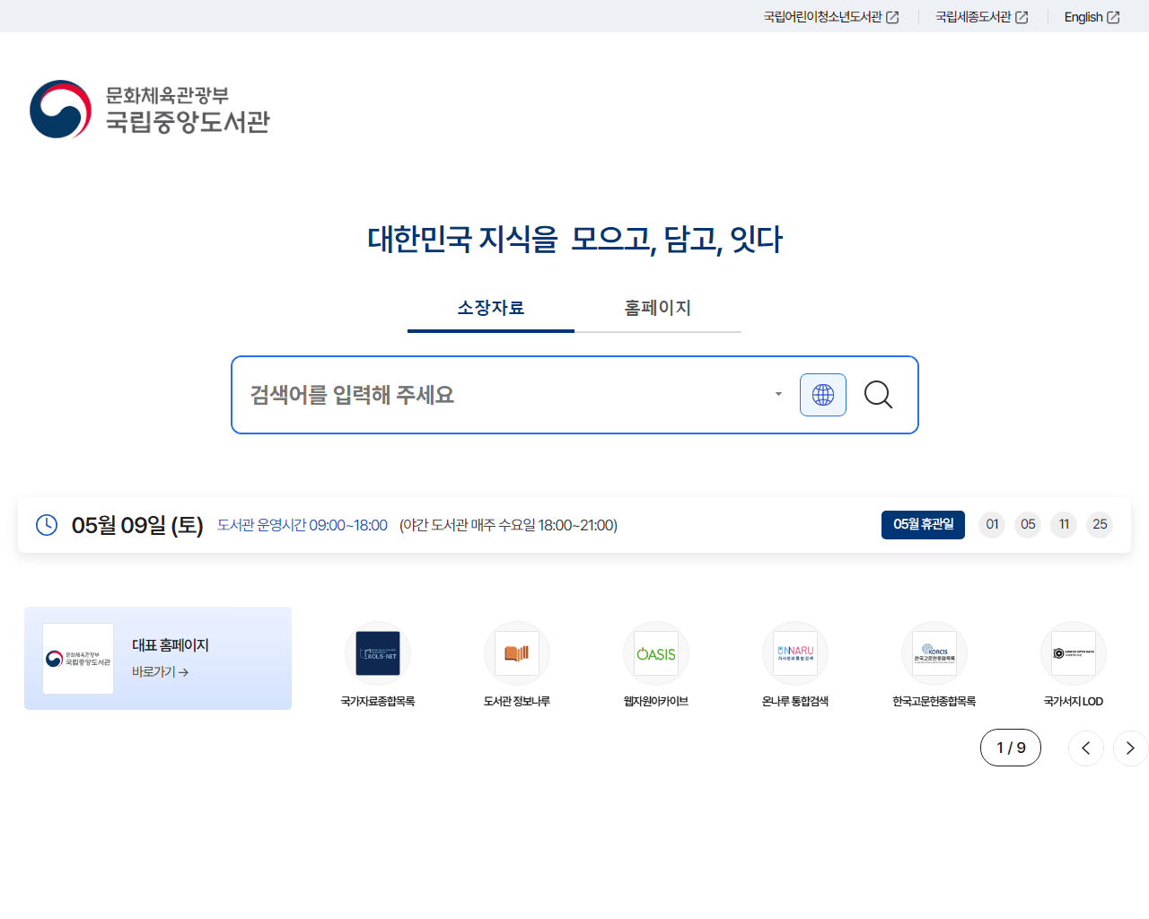Open the 국립세종도서관 link
This screenshot has width=1149, height=919.
982,17
